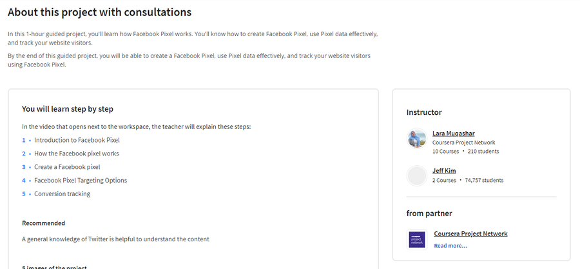Select step 1 Introduction to Facebook Pixel
This screenshot has width=580, height=269.
pyautogui.click(x=77, y=140)
